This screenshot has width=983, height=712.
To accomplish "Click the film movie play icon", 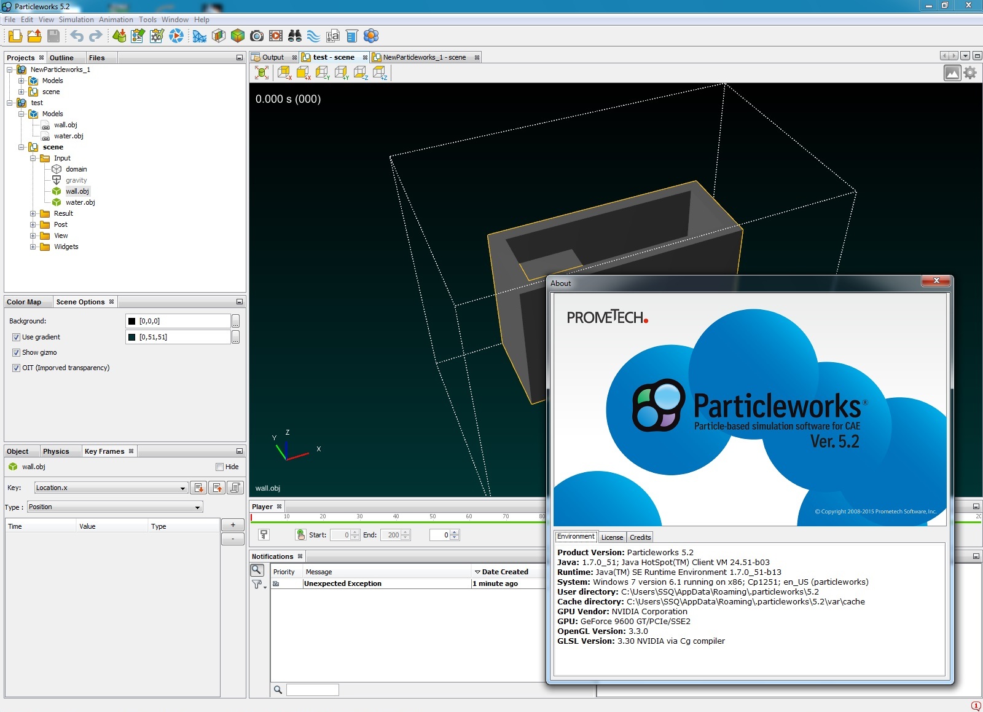I will click(276, 36).
